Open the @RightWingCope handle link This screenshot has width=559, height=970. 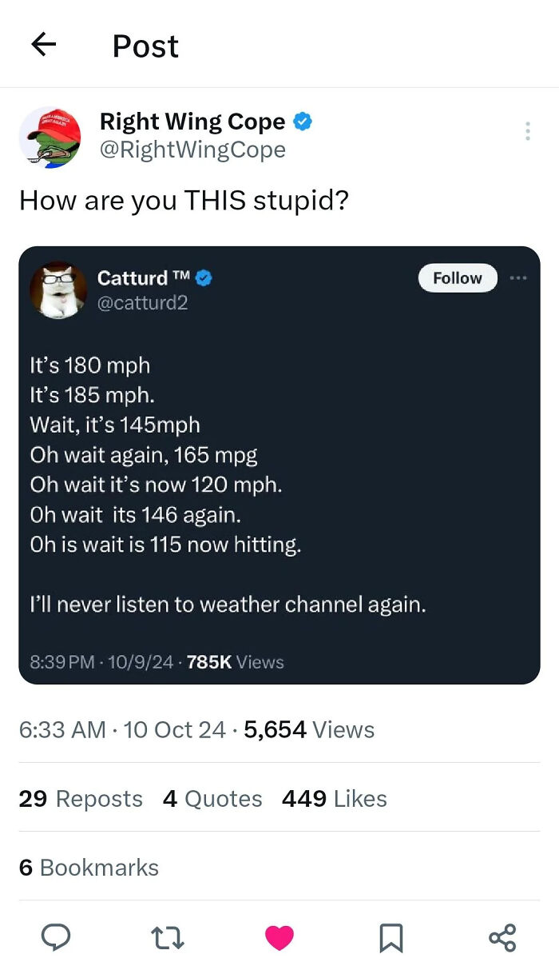click(192, 150)
